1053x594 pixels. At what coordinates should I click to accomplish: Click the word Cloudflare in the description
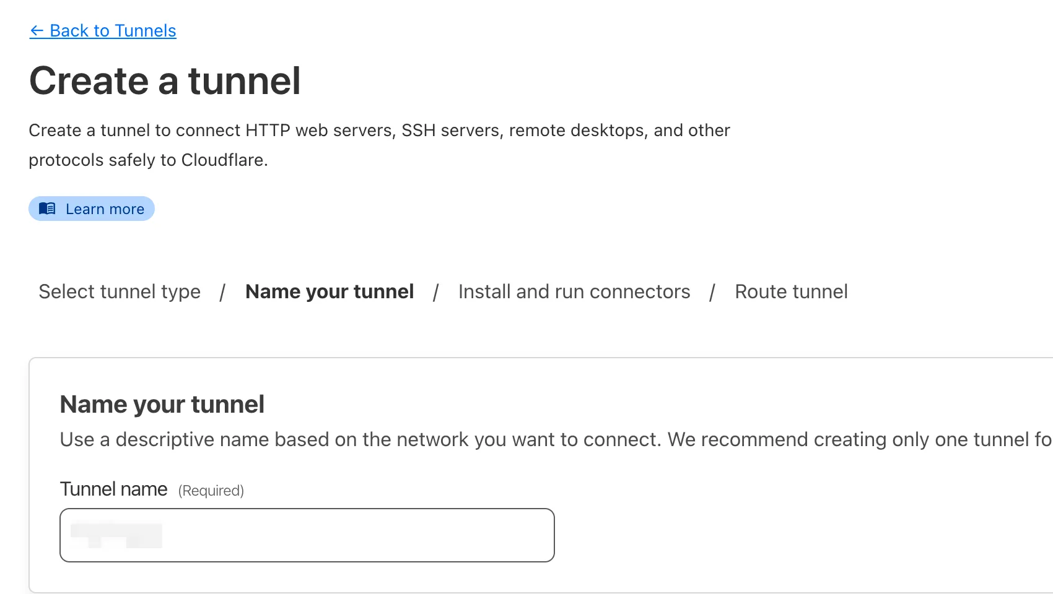click(222, 160)
